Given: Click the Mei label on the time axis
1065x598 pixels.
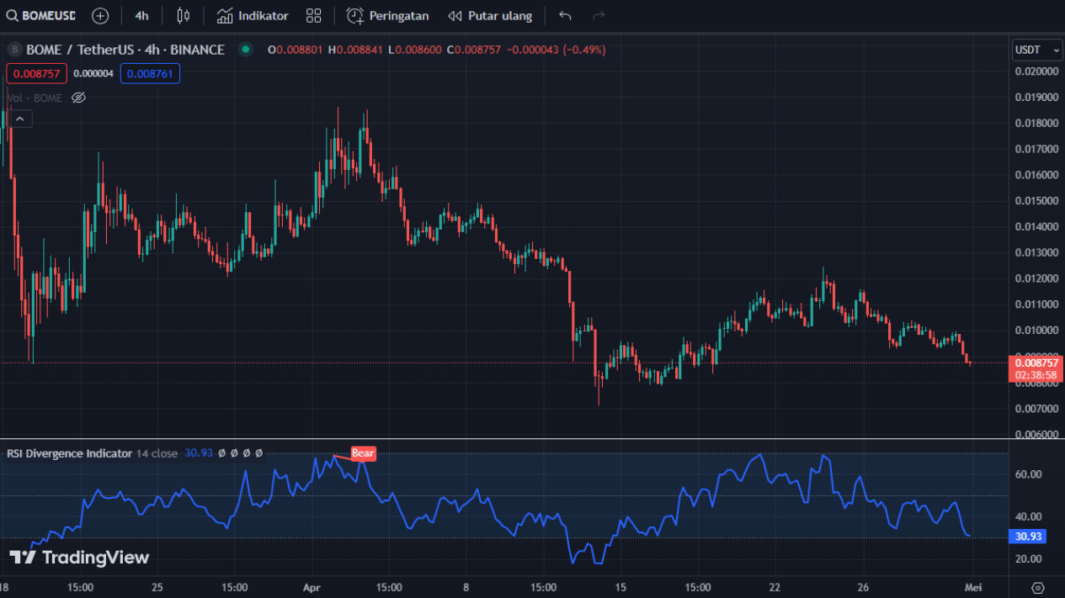Looking at the screenshot, I should pos(972,587).
